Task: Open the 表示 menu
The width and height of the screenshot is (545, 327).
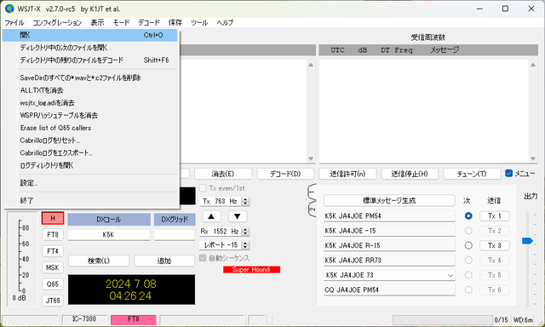Action: [97, 23]
